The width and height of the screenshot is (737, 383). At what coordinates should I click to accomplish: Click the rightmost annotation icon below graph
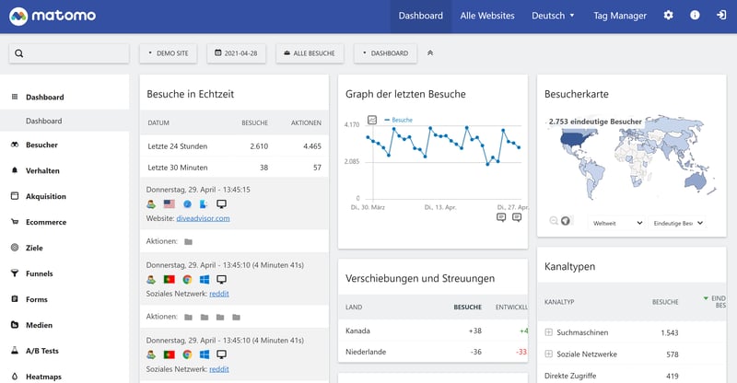point(518,217)
